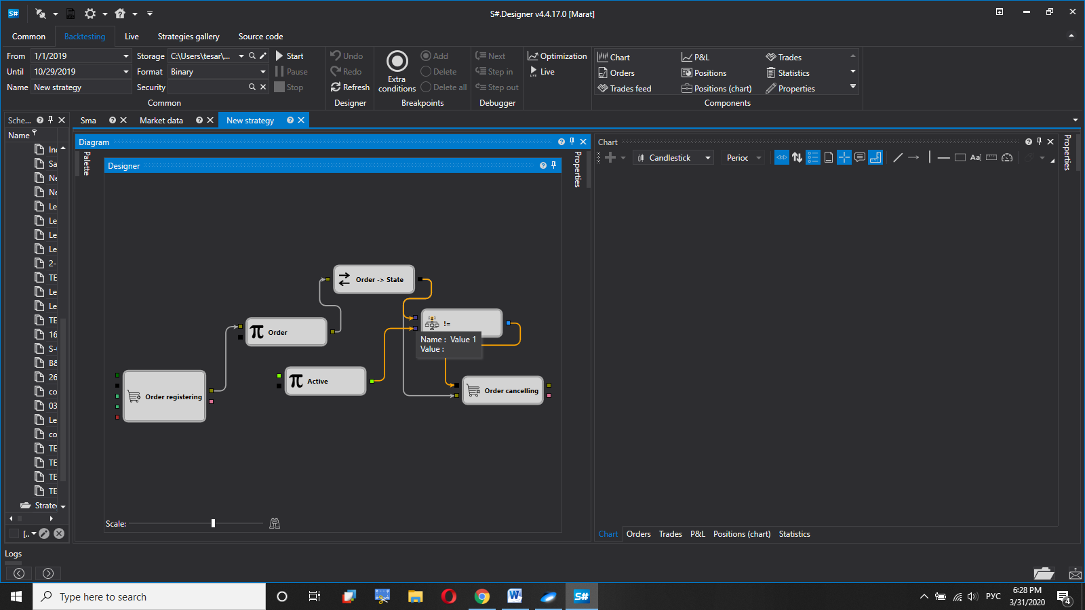Switch to the Market data document tab
Image resolution: width=1085 pixels, height=610 pixels.
[161, 121]
